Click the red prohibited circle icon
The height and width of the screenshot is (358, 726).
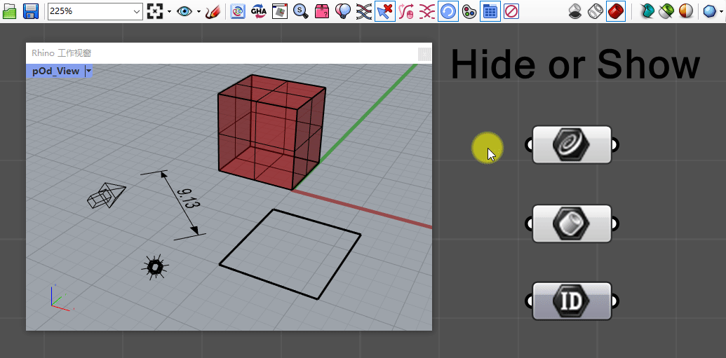[x=511, y=11]
